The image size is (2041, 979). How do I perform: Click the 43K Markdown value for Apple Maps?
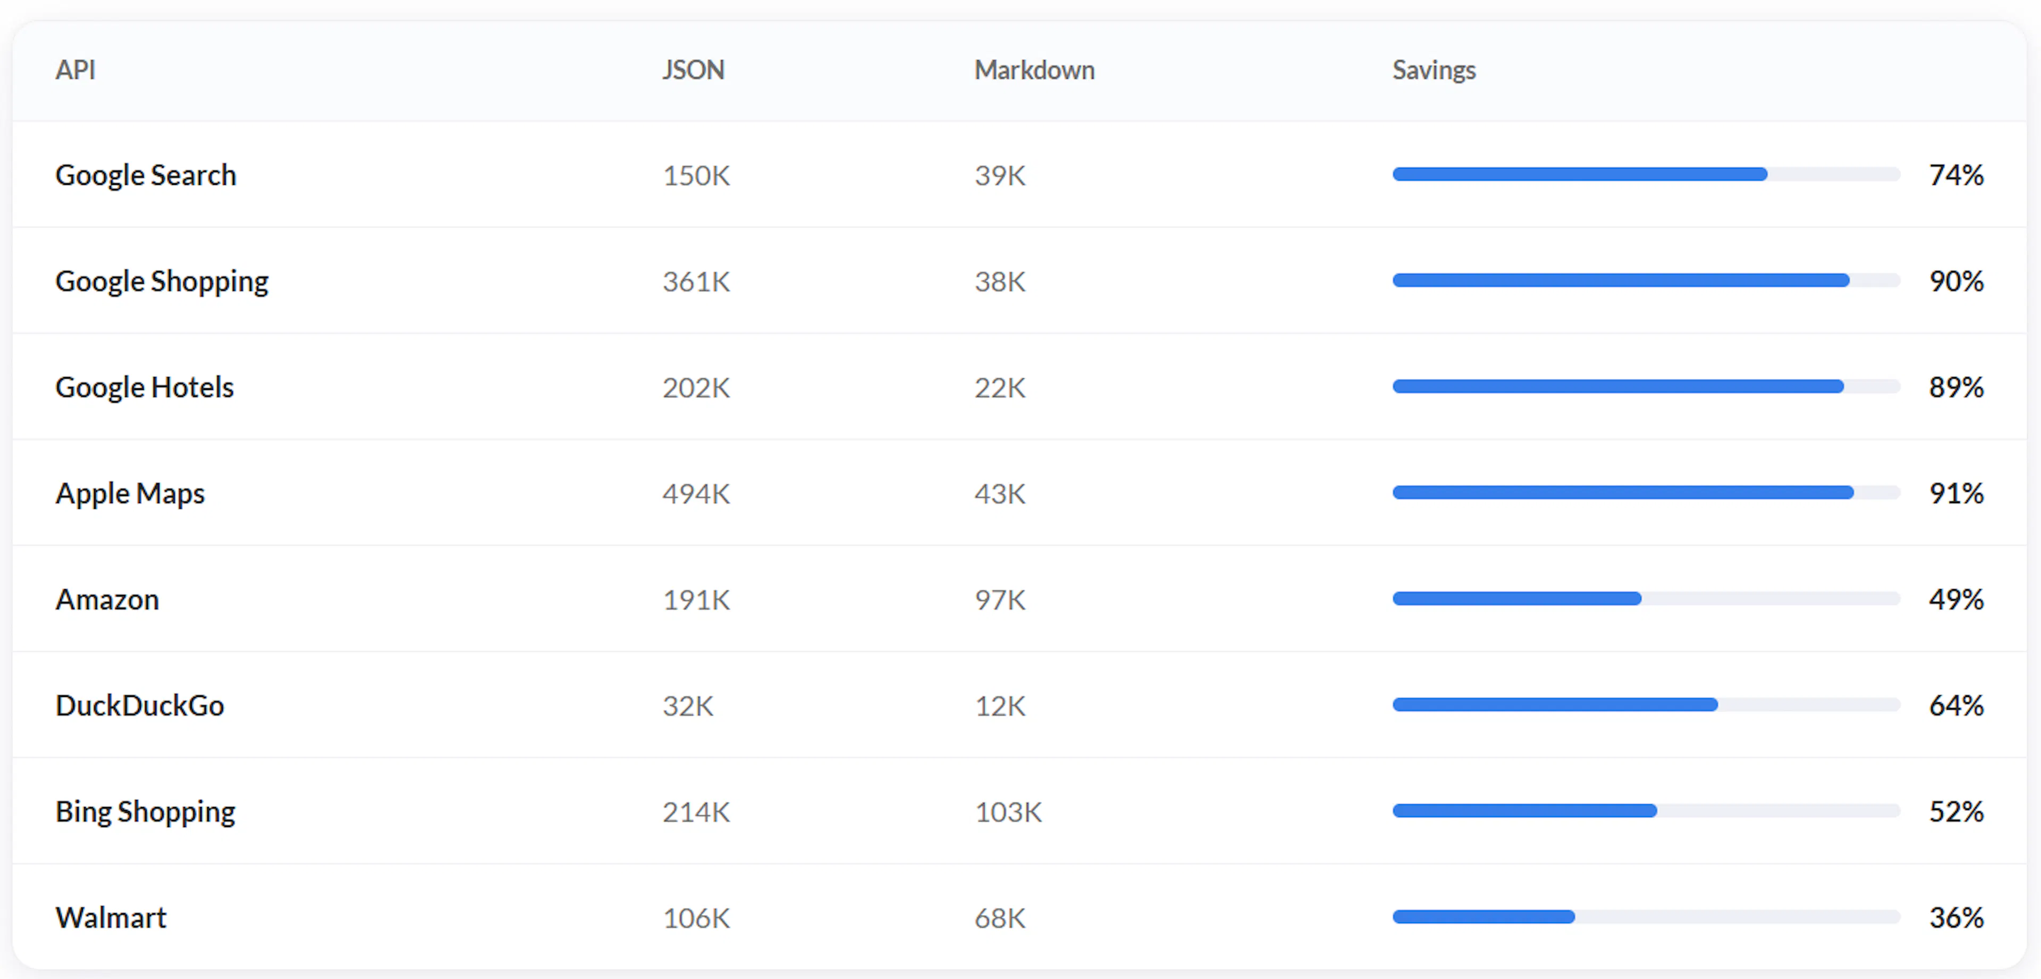(x=1000, y=493)
